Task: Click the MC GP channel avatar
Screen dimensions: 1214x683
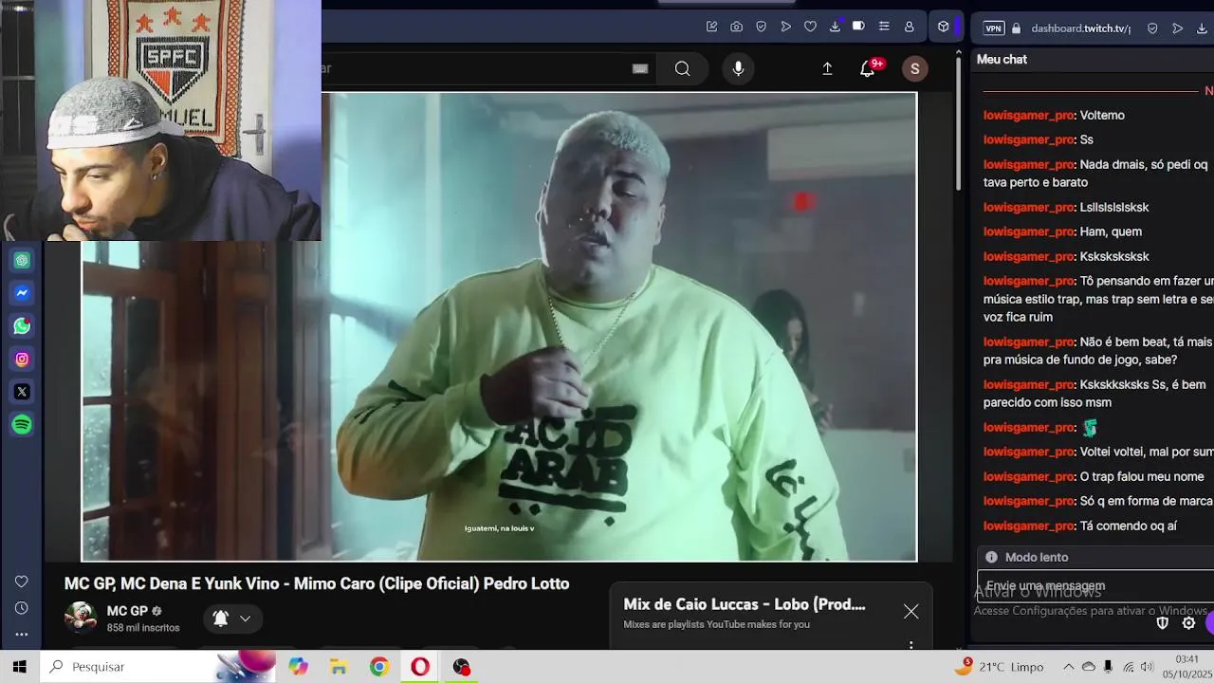Action: point(81,618)
